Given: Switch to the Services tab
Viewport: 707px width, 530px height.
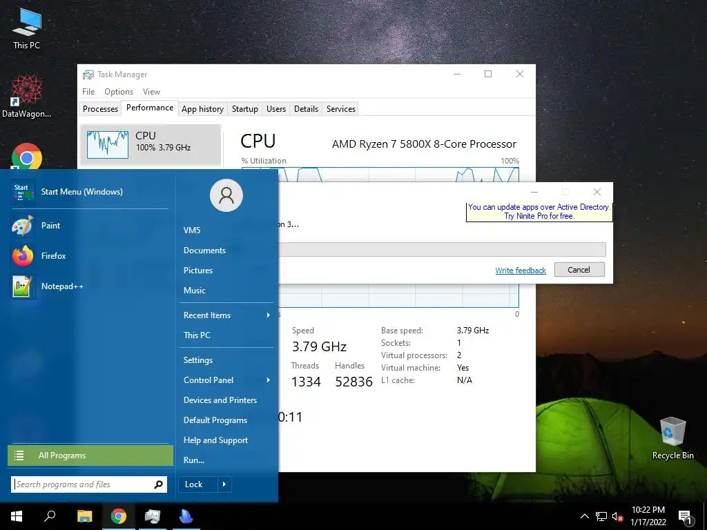Looking at the screenshot, I should click(341, 109).
